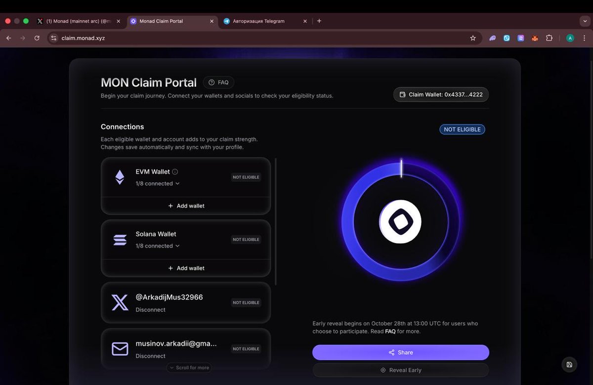
Task: Close the Telegram authorization tab
Action: [x=305, y=21]
